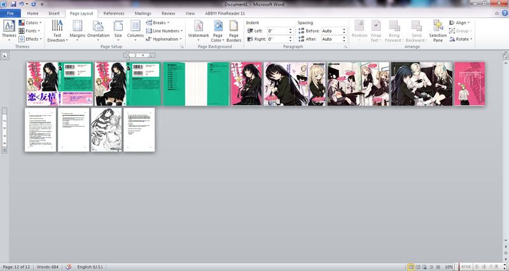
Task: Expand the theme Fonts dropdown
Action: pos(29,31)
